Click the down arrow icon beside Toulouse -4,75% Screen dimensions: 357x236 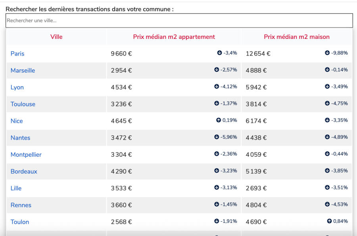(327, 103)
